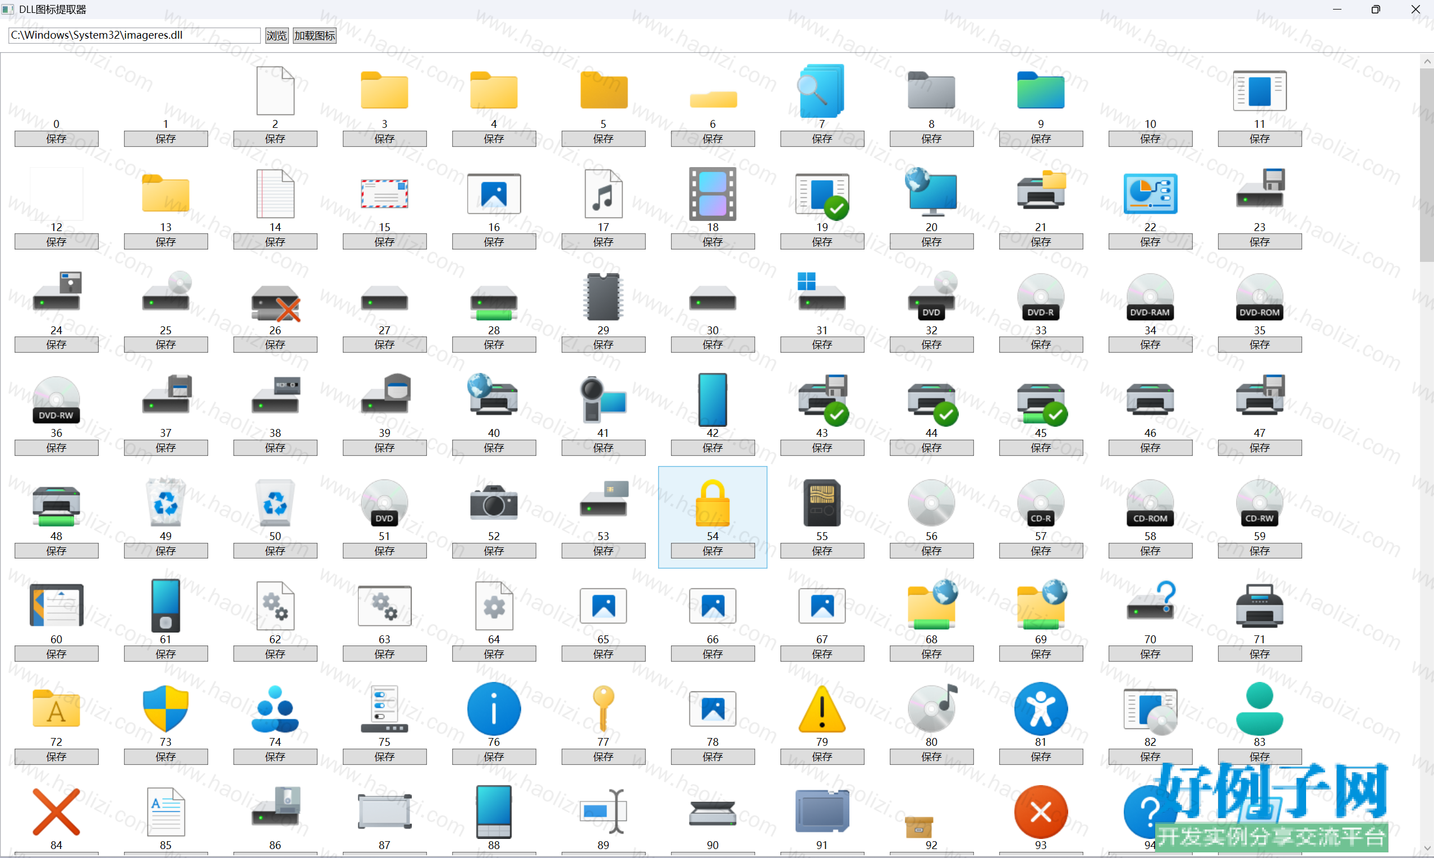Image resolution: width=1434 pixels, height=858 pixels.
Task: Select the blank document icon numbered 2
Action: pos(275,91)
